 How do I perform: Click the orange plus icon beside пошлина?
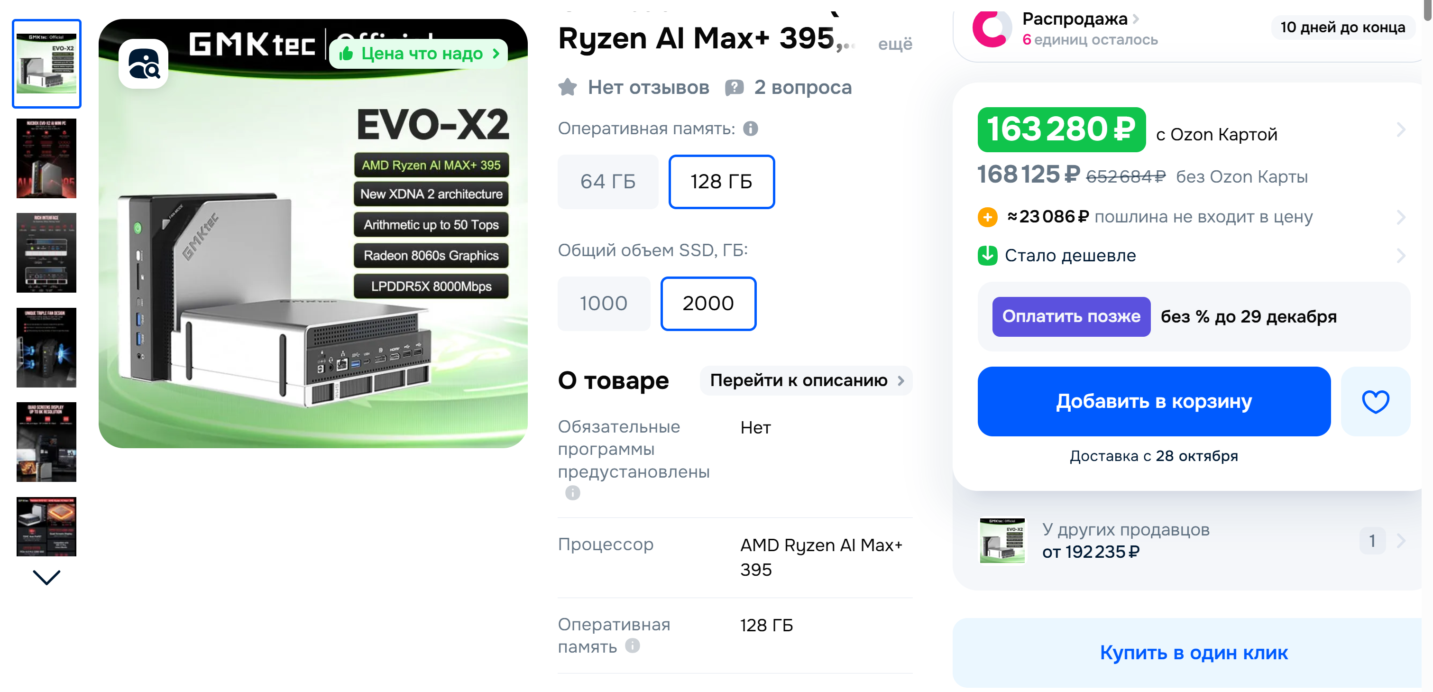click(987, 217)
